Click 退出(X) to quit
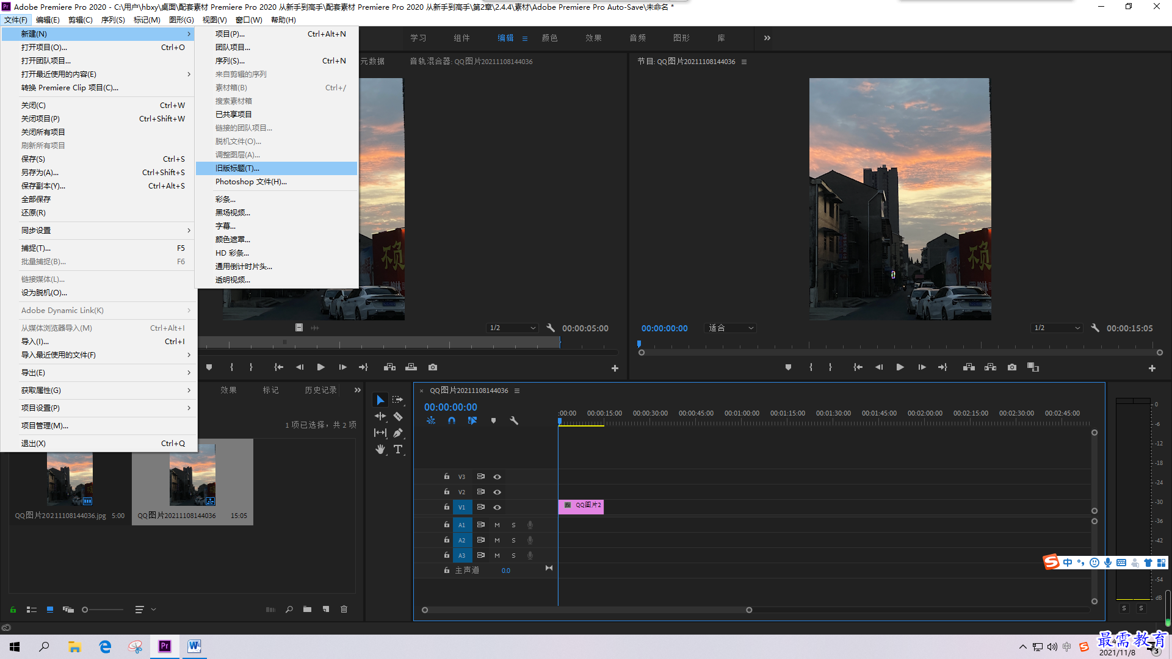The width and height of the screenshot is (1172, 659). coord(99,444)
